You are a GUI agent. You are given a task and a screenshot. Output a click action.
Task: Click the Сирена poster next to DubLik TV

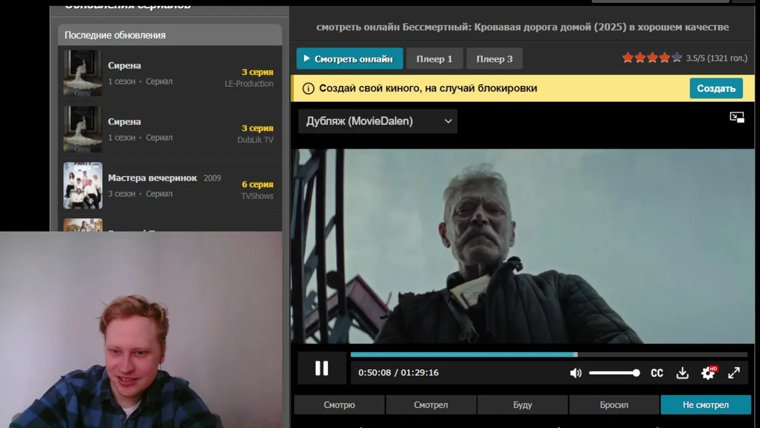coord(83,129)
